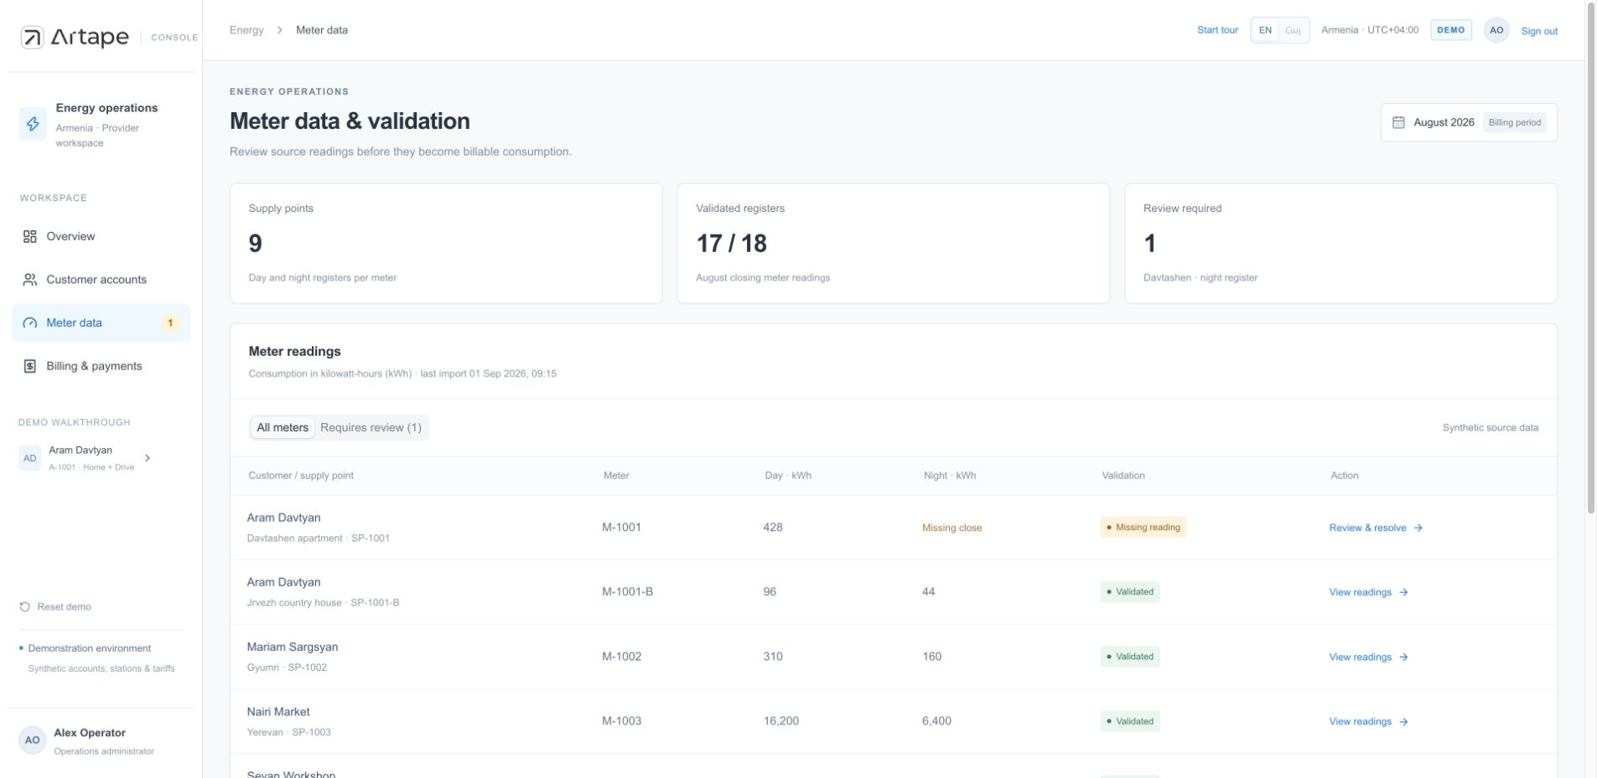The width and height of the screenshot is (1597, 778).
Task: Open Billing & payments in the sidebar
Action: pyautogui.click(x=101, y=366)
